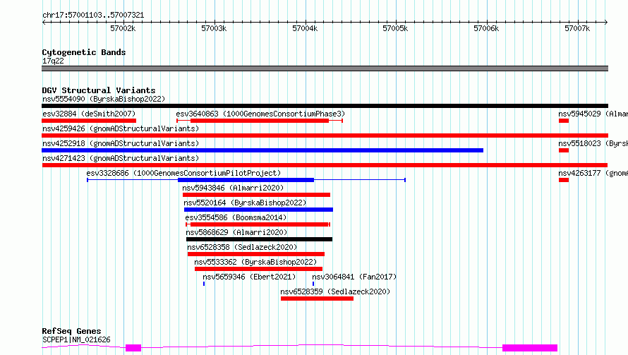Click the RefSeq Genes track title

71,331
